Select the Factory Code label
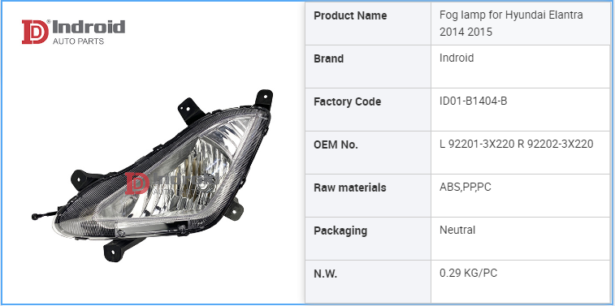This screenshot has height=306, width=615. [x=347, y=102]
